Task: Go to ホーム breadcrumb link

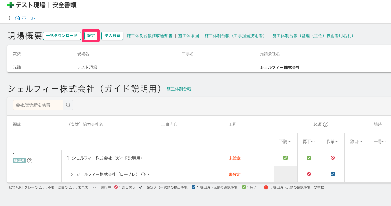Action: 29,18
